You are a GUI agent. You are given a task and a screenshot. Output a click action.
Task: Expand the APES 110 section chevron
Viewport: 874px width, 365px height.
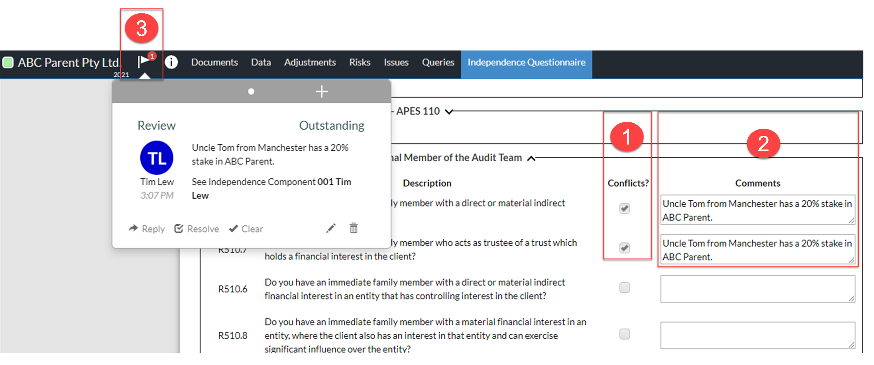pos(449,112)
